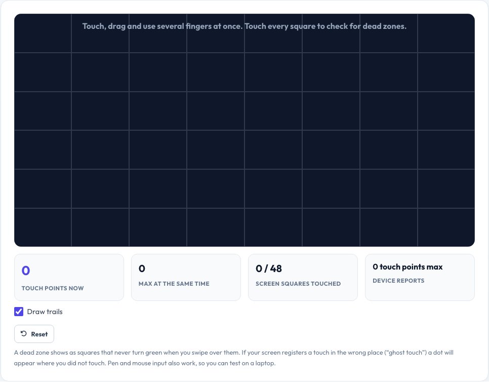Click the Draw trails label text
This screenshot has height=382, width=489.
click(x=45, y=312)
